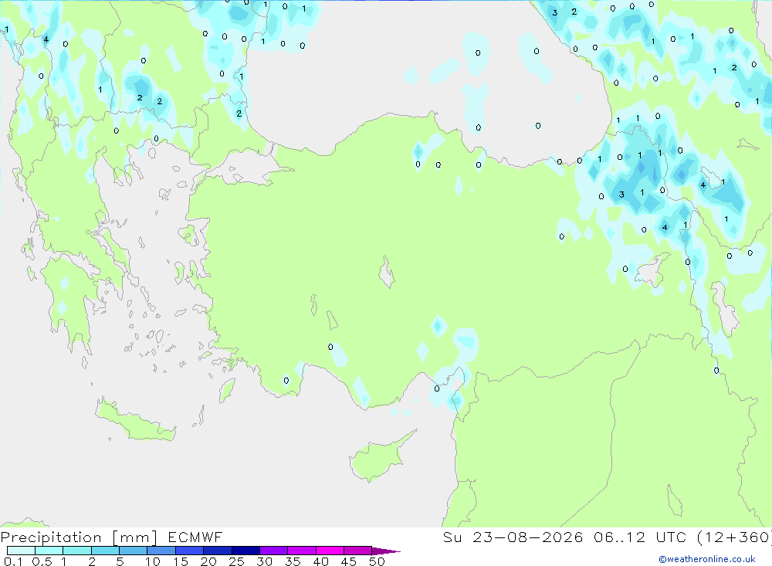The height and width of the screenshot is (566, 772).
Task: Click the legend value label '20'
Action: [x=208, y=561]
